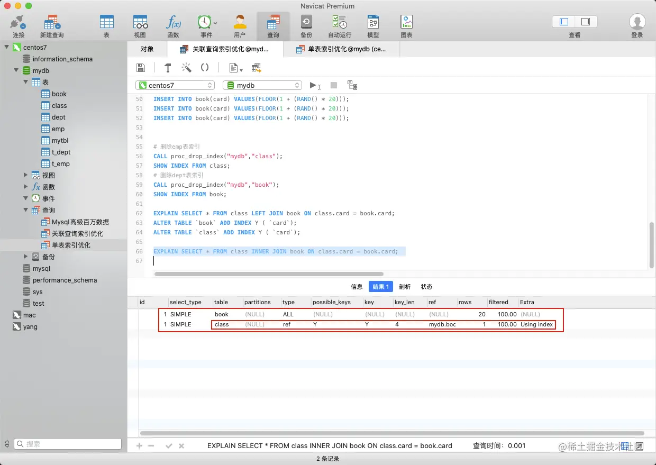Open the 自动运行 (Automation) toolbar icon
656x465 pixels.
pyautogui.click(x=340, y=22)
